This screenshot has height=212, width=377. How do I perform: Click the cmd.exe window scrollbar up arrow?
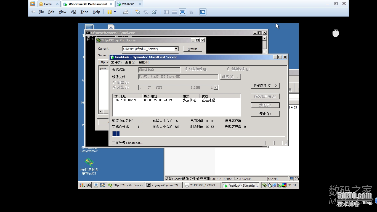coord(265,38)
